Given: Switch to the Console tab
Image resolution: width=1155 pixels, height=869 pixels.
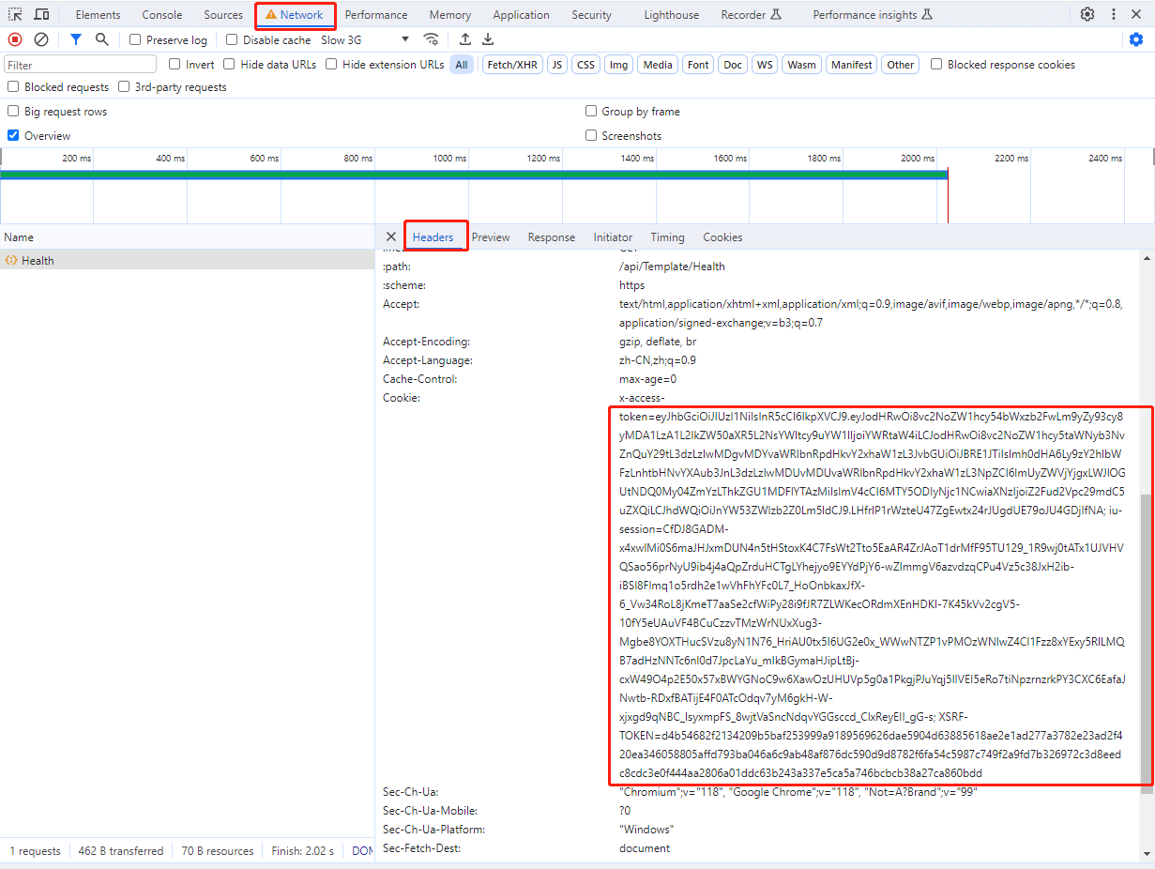Looking at the screenshot, I should click(161, 15).
